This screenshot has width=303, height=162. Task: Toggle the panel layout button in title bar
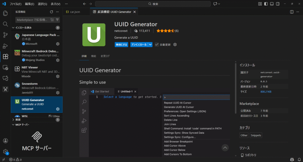click(272, 4)
